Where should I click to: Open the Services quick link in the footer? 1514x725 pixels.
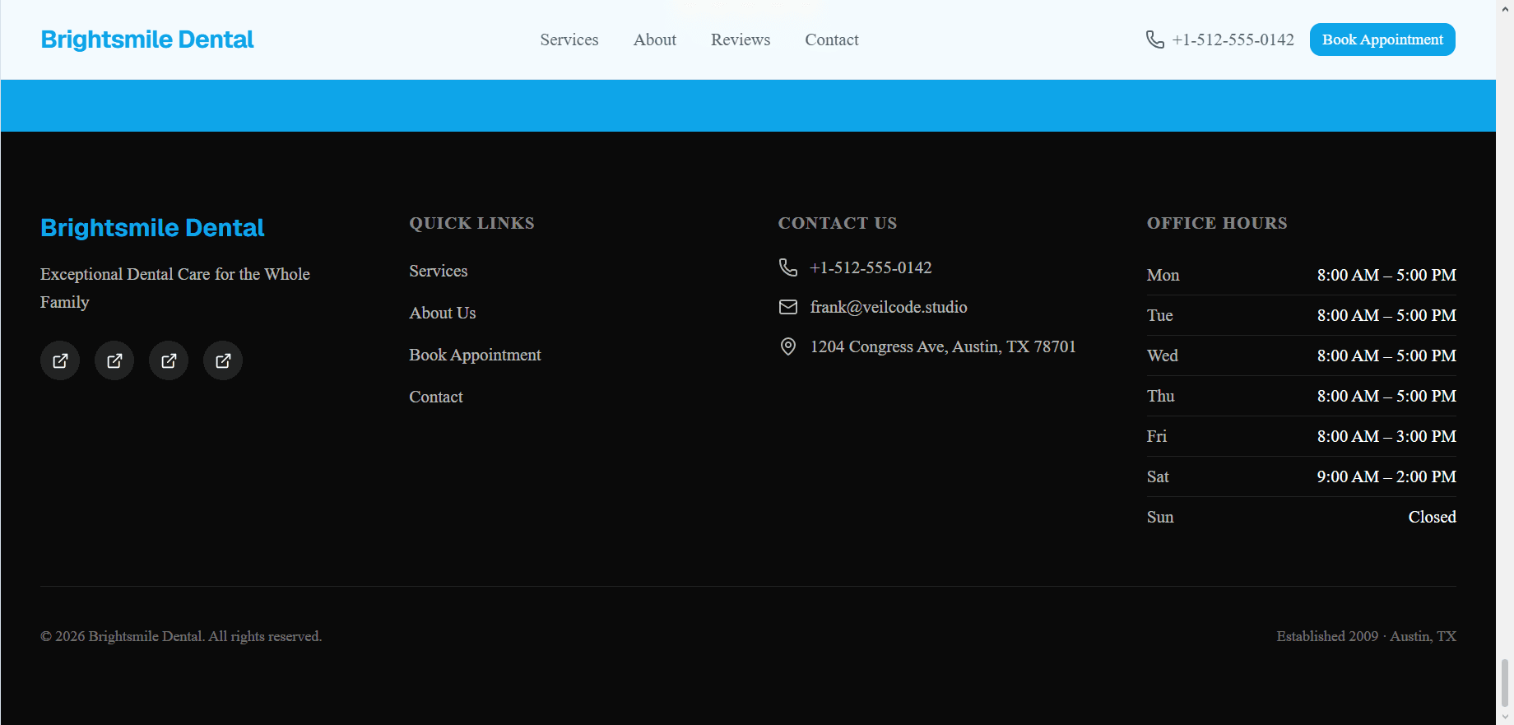click(439, 271)
